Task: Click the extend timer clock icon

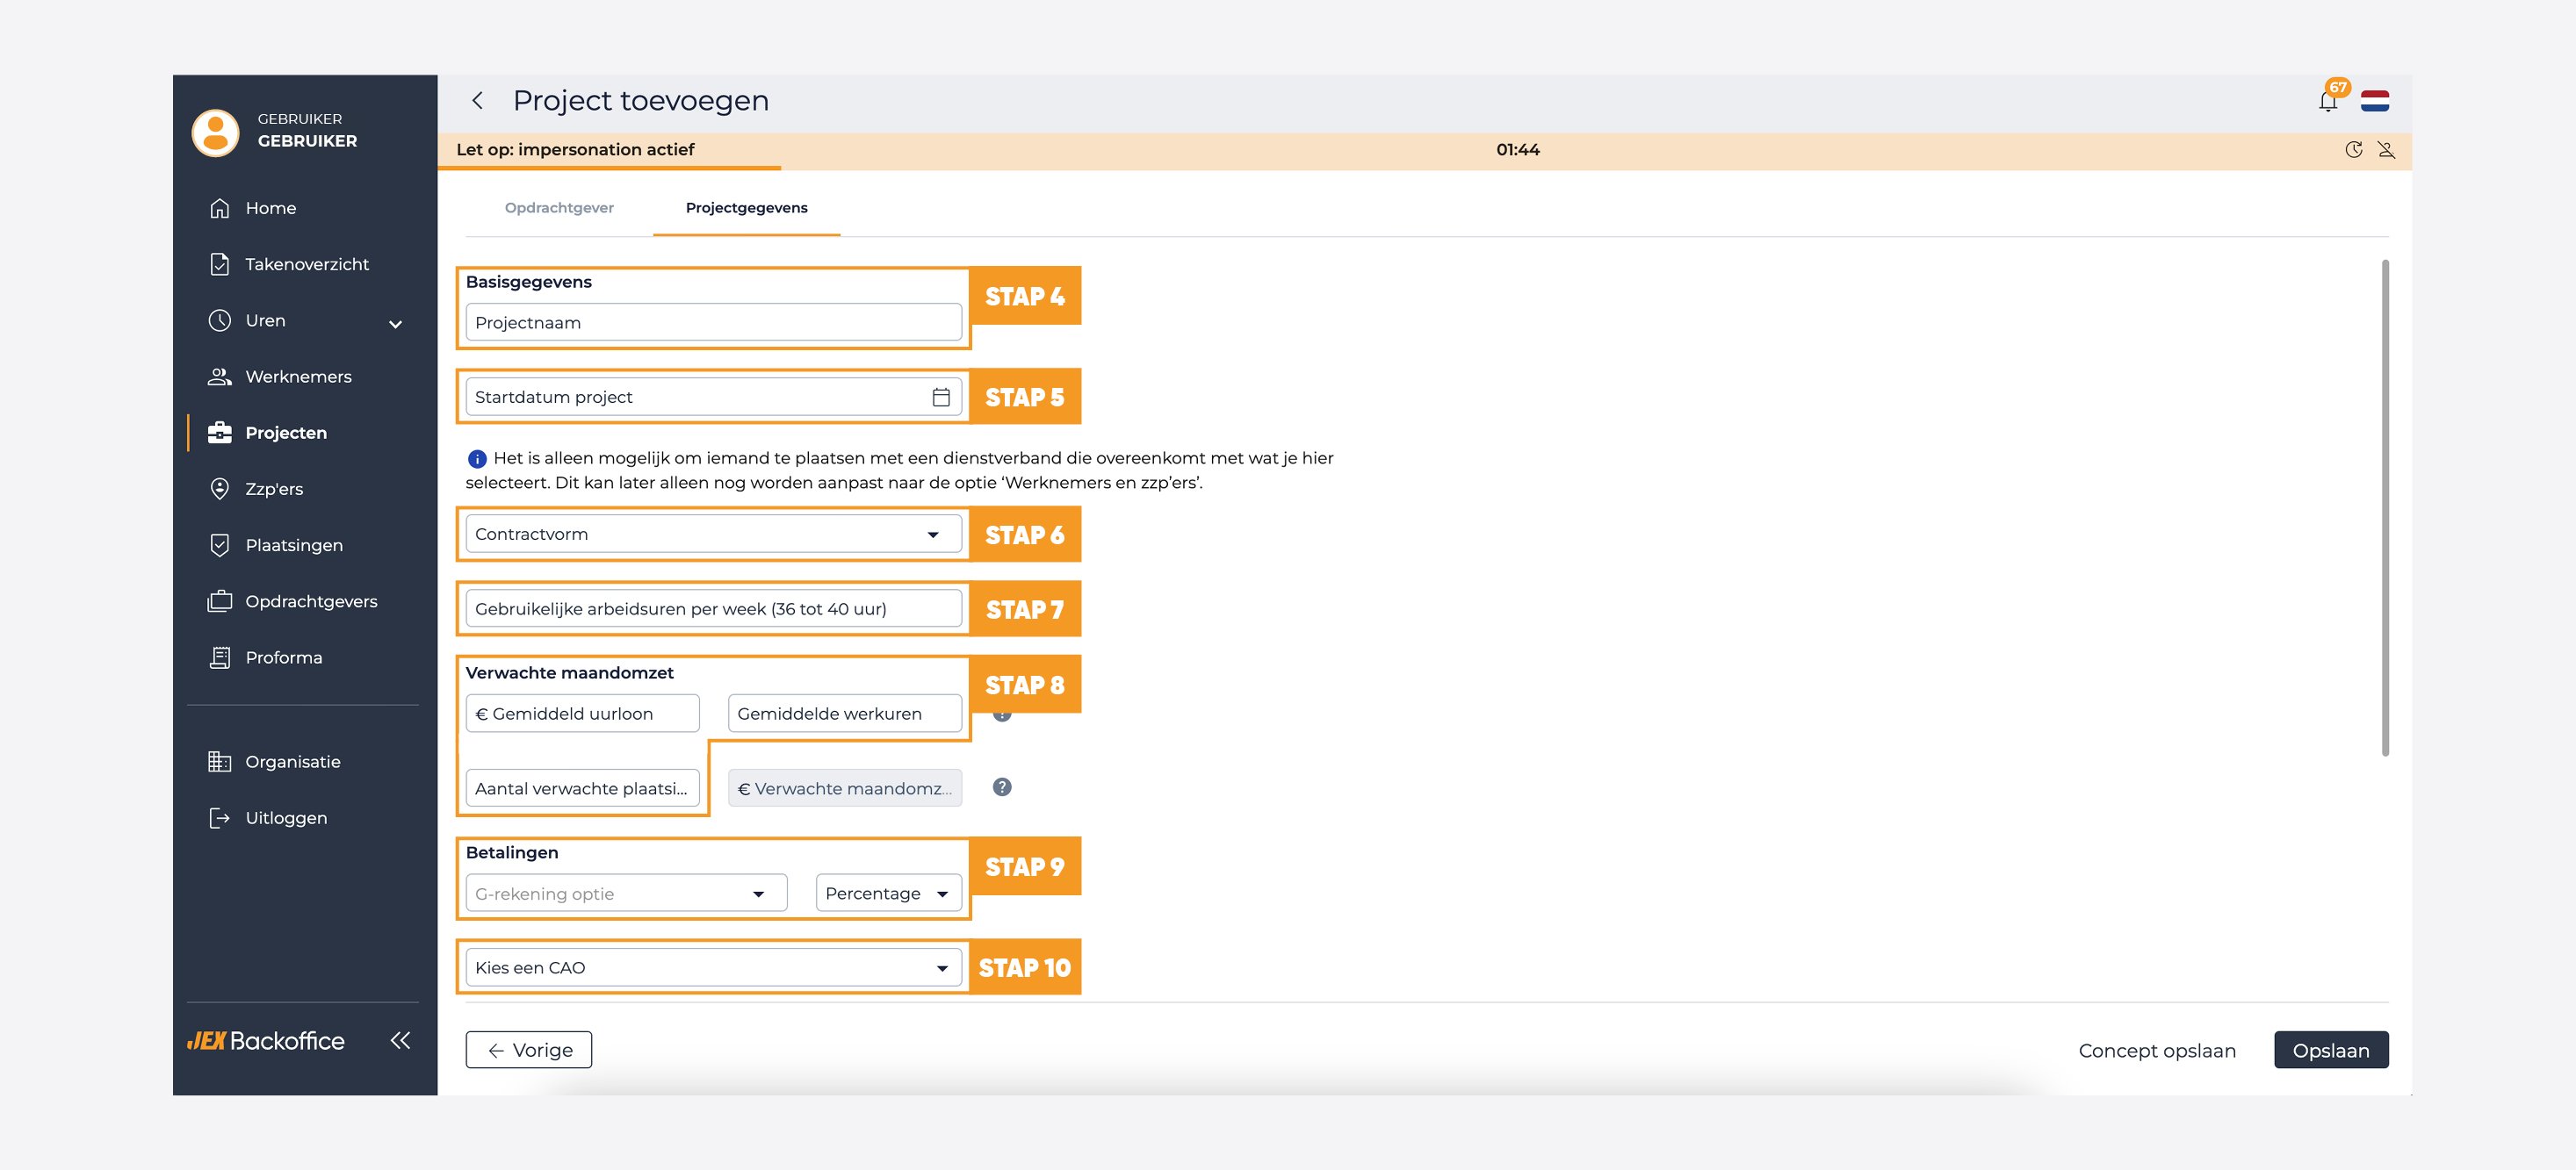Action: coord(2354,150)
